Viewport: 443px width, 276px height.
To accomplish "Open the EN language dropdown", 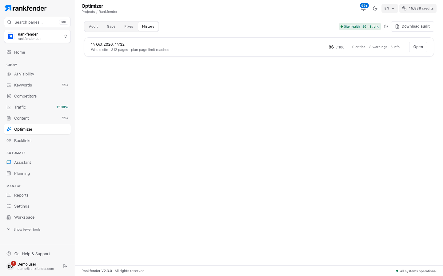I will click(x=389, y=8).
